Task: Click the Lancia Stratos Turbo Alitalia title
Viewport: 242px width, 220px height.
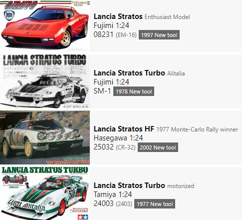Action: tap(139, 73)
